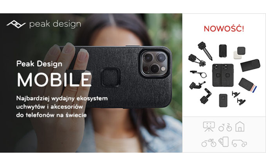266x166 pixels.
Task: Click the wallet with red and blue cards
Action: coord(248,85)
